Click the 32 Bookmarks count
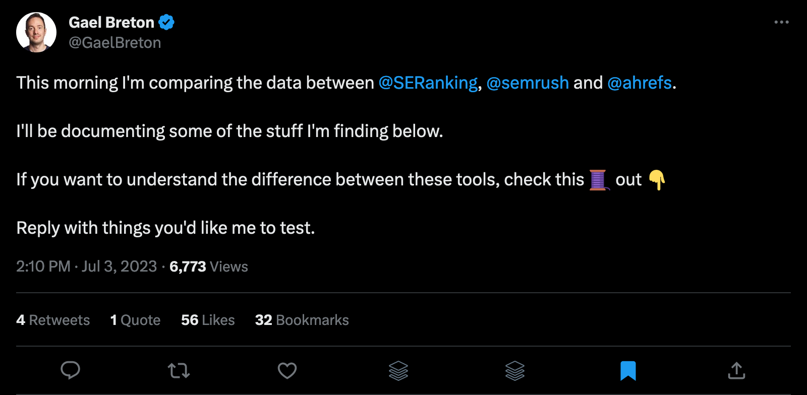This screenshot has width=807, height=395. tap(302, 320)
